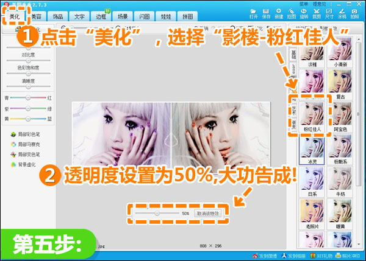Click the 青-红 cyan-red color slider

(x=28, y=97)
